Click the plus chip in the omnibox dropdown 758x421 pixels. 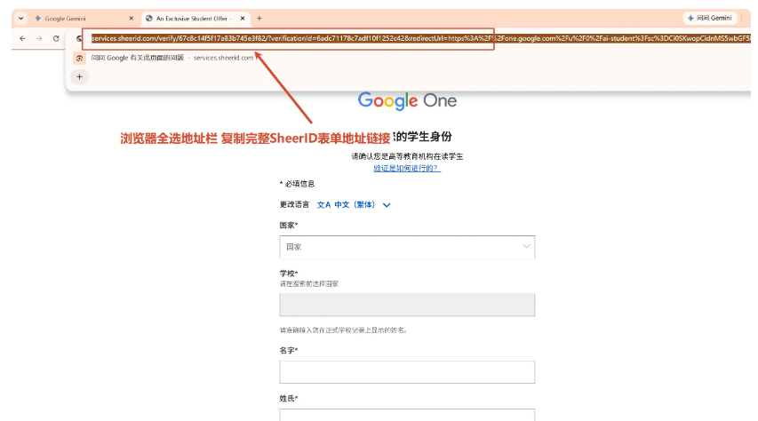click(79, 77)
